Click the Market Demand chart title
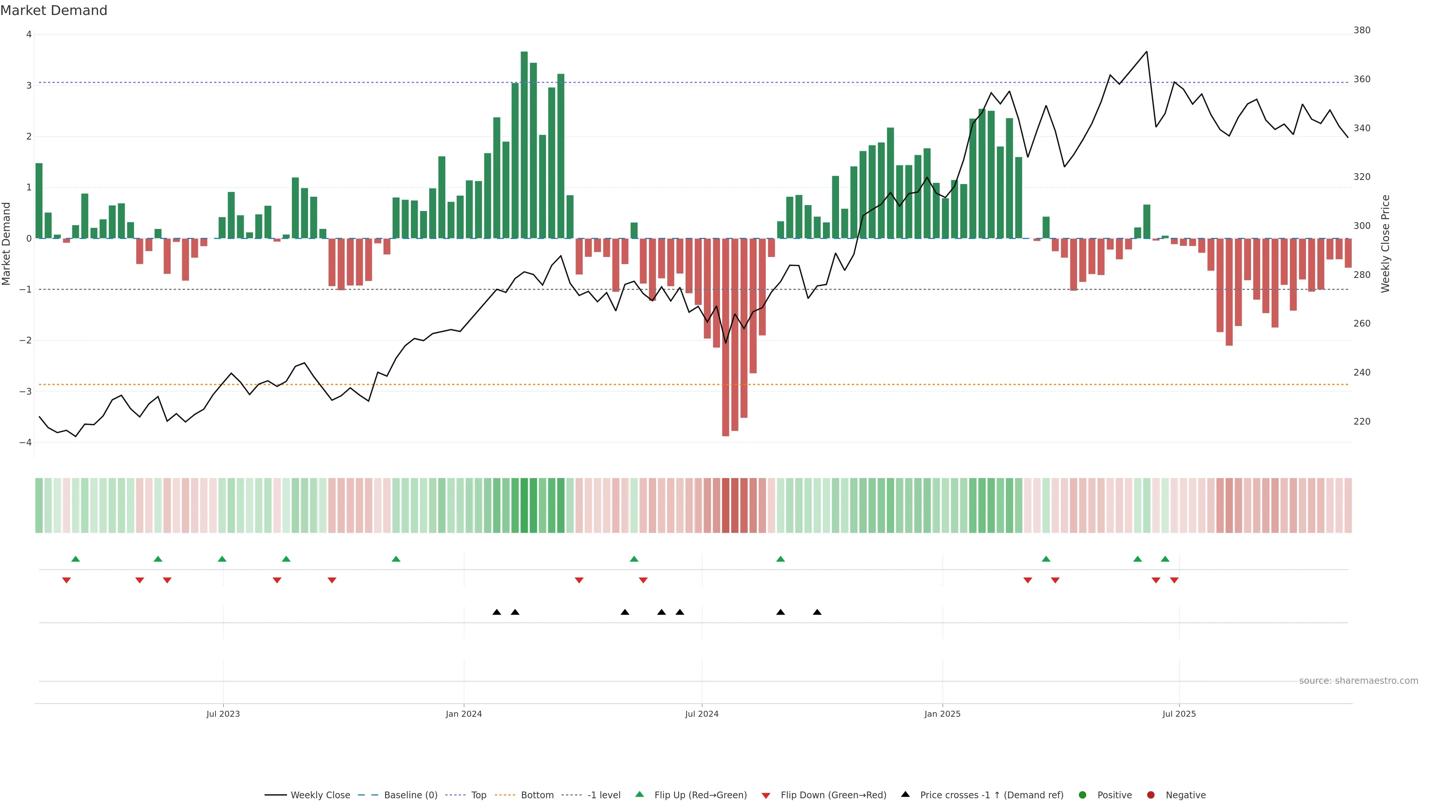 tap(54, 10)
